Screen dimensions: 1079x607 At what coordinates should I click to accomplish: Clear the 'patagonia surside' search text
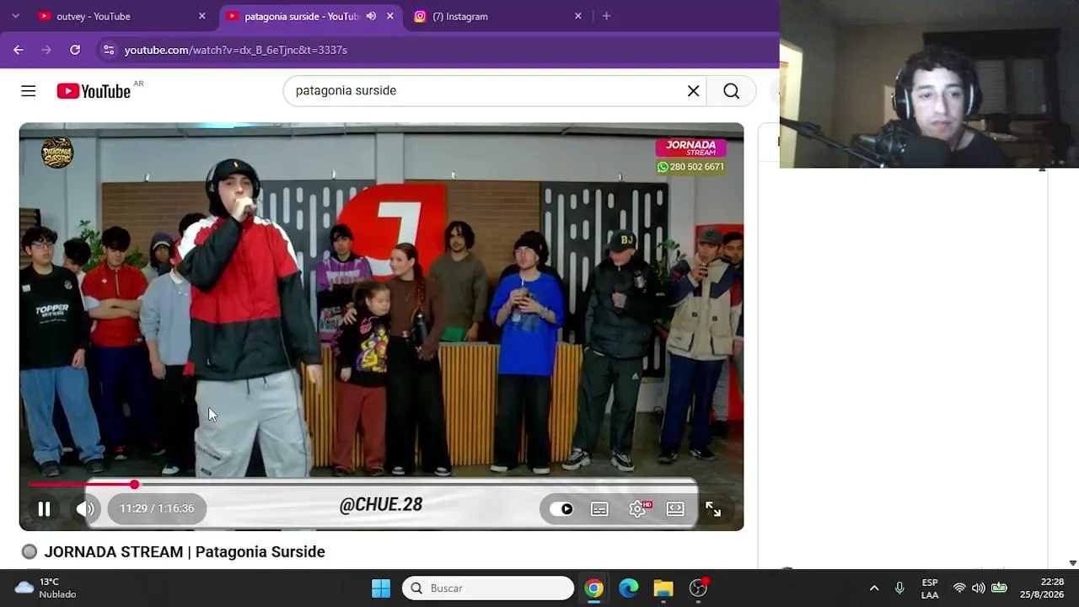point(694,91)
